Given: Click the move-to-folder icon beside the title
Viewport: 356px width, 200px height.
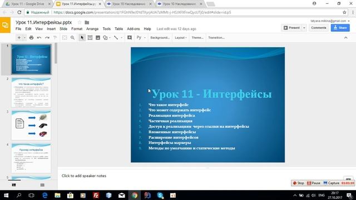Looking at the screenshot, I should [87, 22].
